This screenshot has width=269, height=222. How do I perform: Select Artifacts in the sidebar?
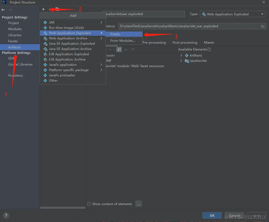pyautogui.click(x=20, y=47)
